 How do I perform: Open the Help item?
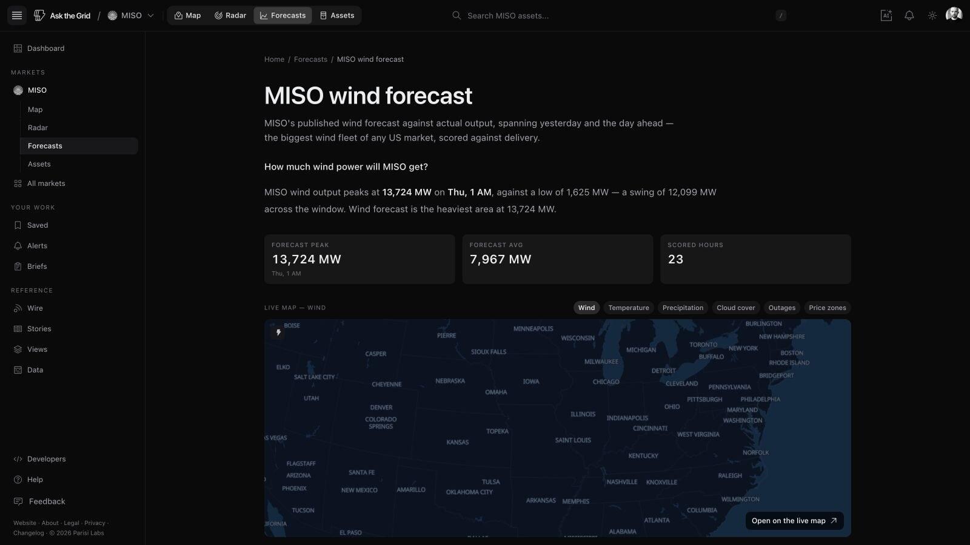(73, 480)
